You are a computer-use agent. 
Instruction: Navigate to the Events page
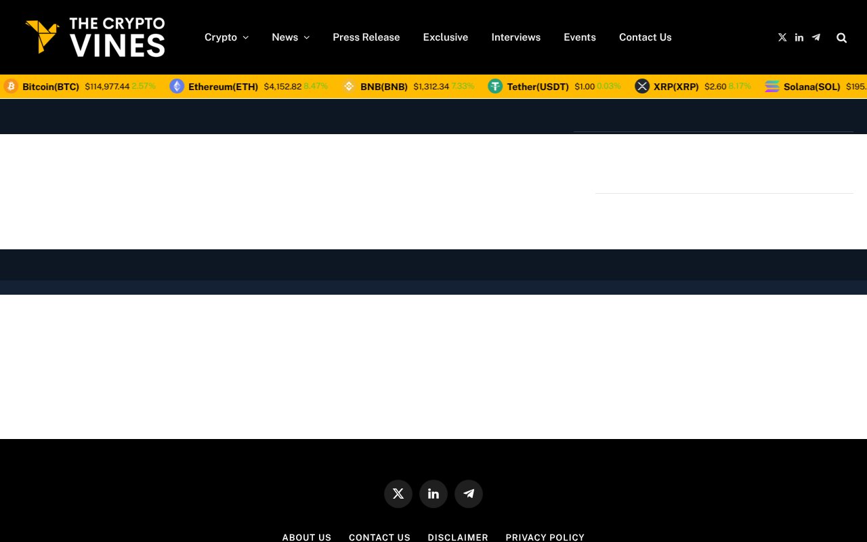[580, 37]
